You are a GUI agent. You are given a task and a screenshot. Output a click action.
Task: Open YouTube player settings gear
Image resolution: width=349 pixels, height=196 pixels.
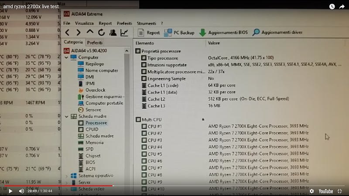tap(312, 191)
